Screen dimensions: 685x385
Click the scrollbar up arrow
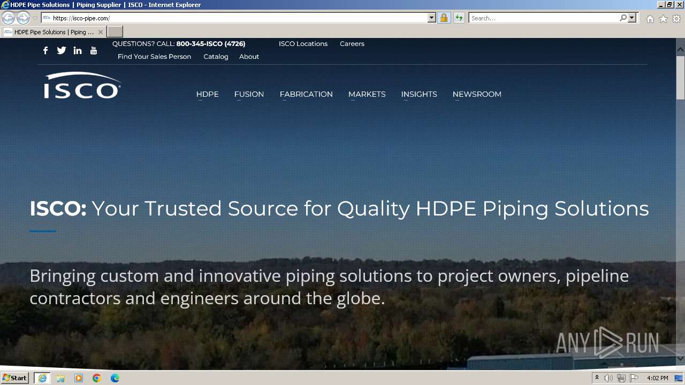click(x=680, y=49)
